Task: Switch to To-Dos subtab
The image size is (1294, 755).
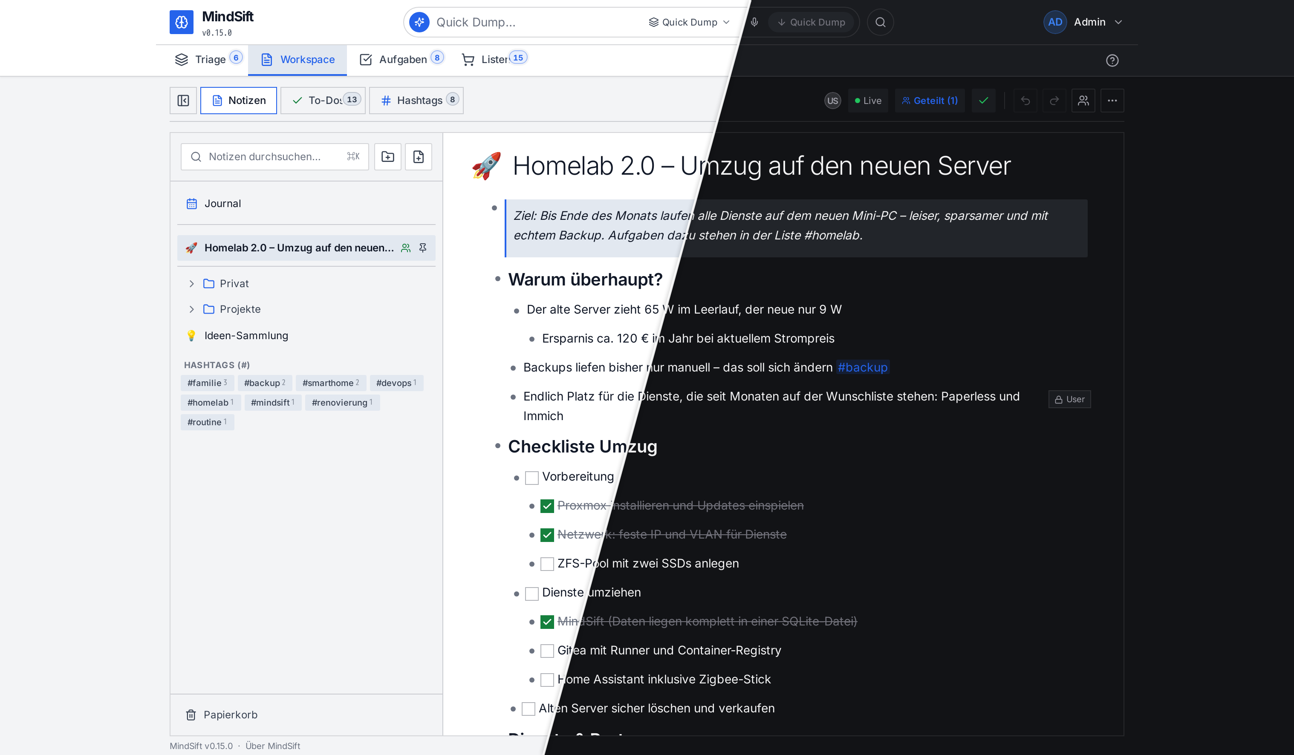Action: [323, 101]
